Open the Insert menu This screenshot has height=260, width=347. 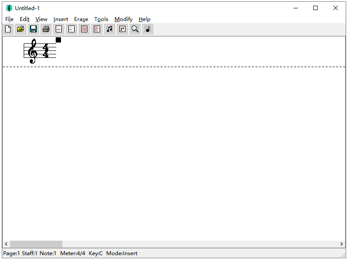point(61,19)
